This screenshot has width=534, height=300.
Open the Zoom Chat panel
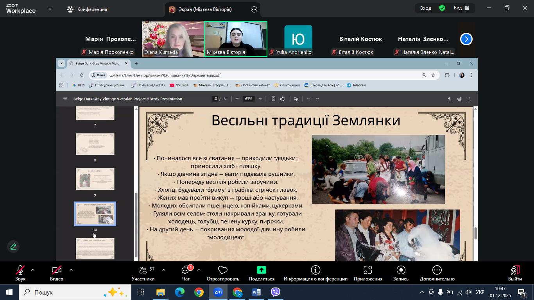186,273
